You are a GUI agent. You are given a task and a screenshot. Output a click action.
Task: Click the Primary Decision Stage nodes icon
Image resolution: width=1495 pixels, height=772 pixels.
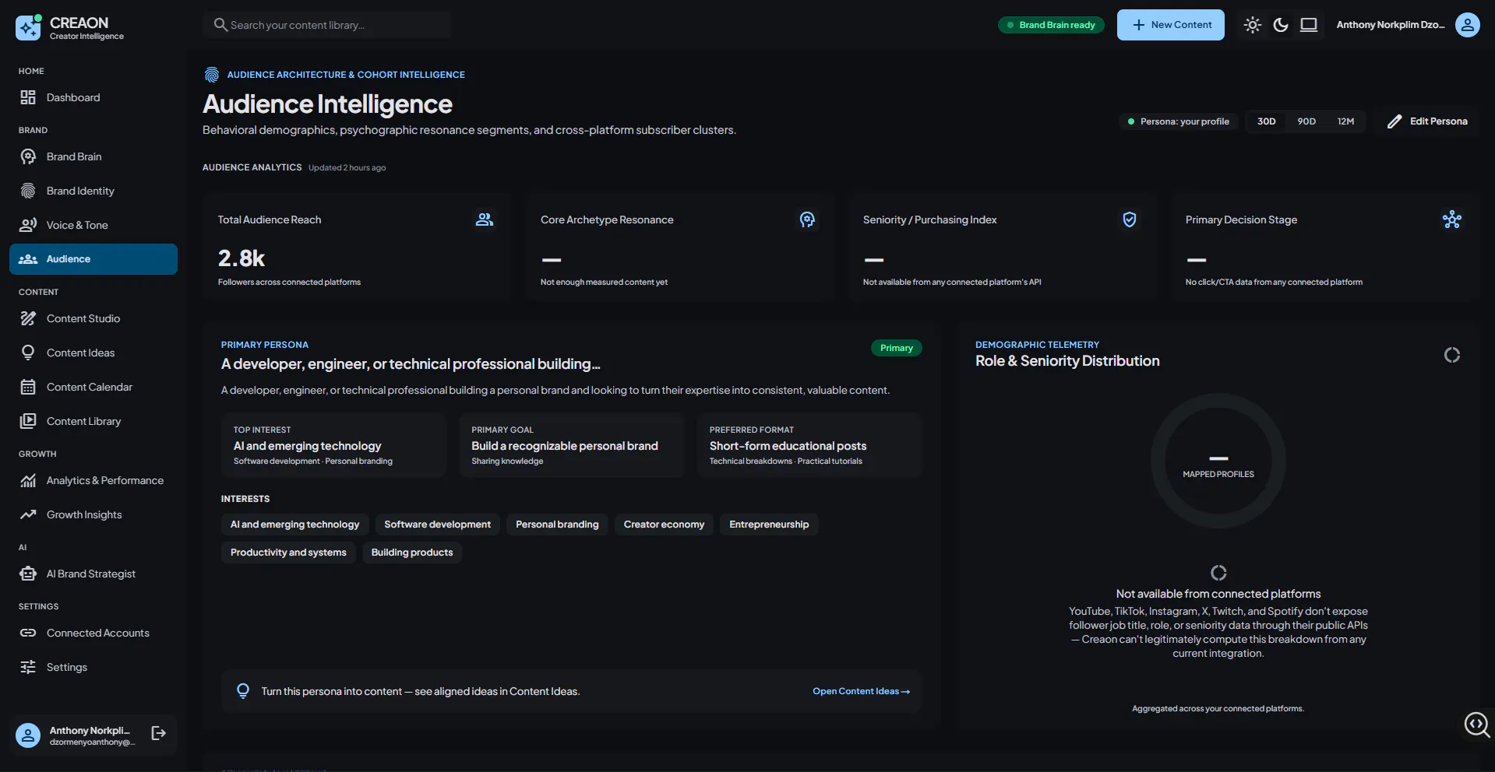pyautogui.click(x=1452, y=219)
